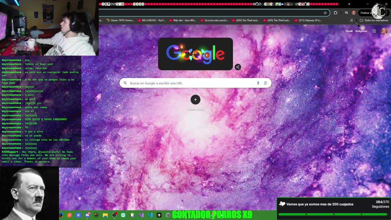Open the Unity cube icon in the taskbar

click(168, 215)
